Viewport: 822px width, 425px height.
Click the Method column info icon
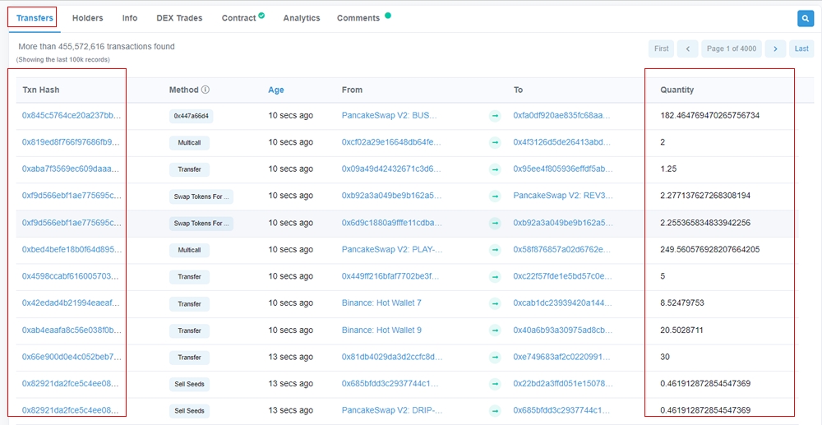(205, 90)
